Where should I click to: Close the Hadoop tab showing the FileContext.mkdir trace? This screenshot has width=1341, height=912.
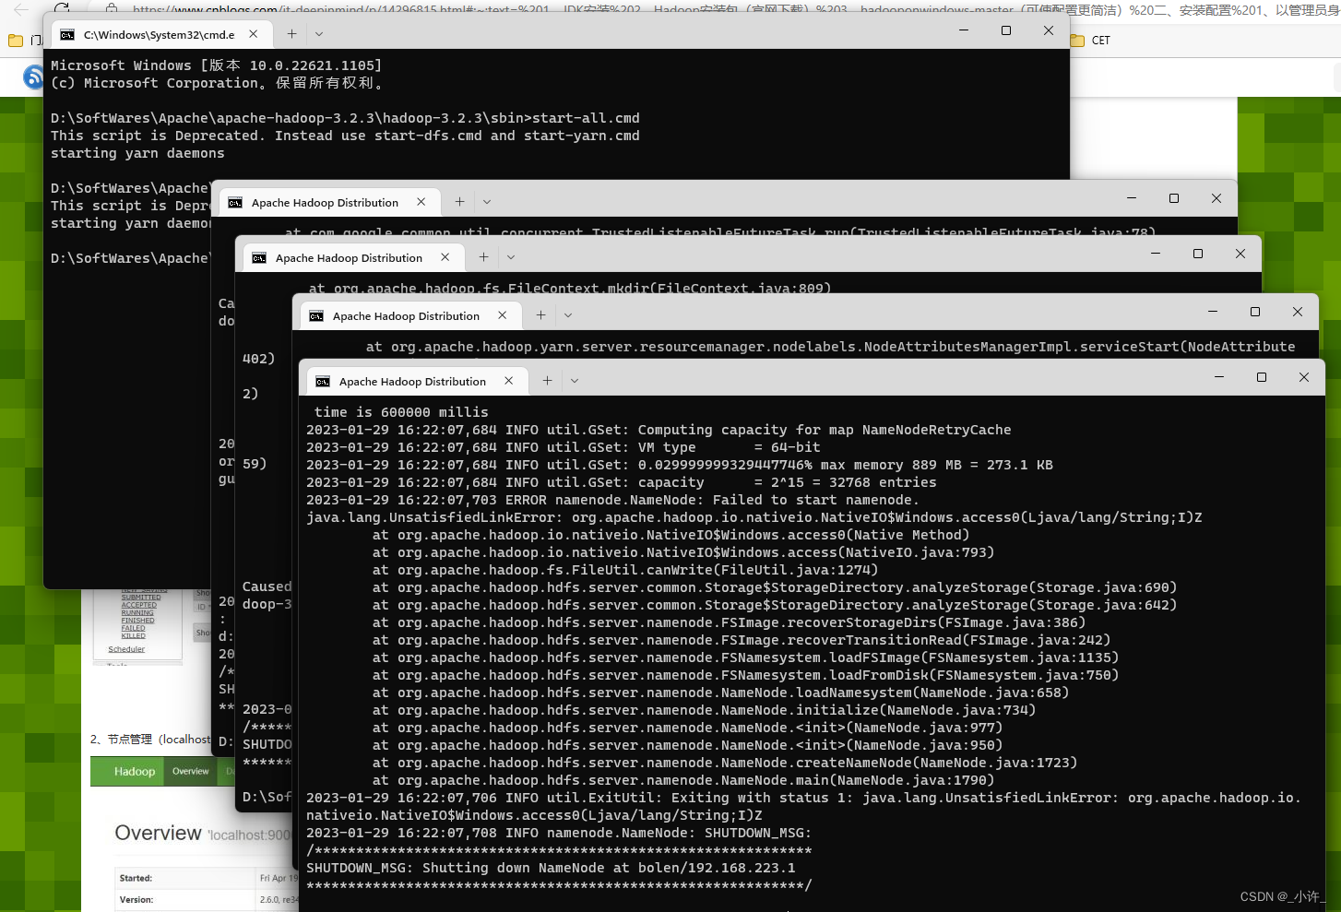click(x=445, y=257)
